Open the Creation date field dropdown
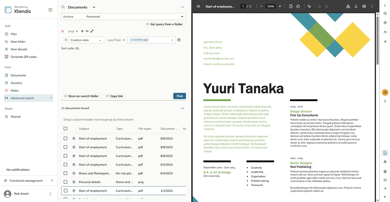 (86, 40)
